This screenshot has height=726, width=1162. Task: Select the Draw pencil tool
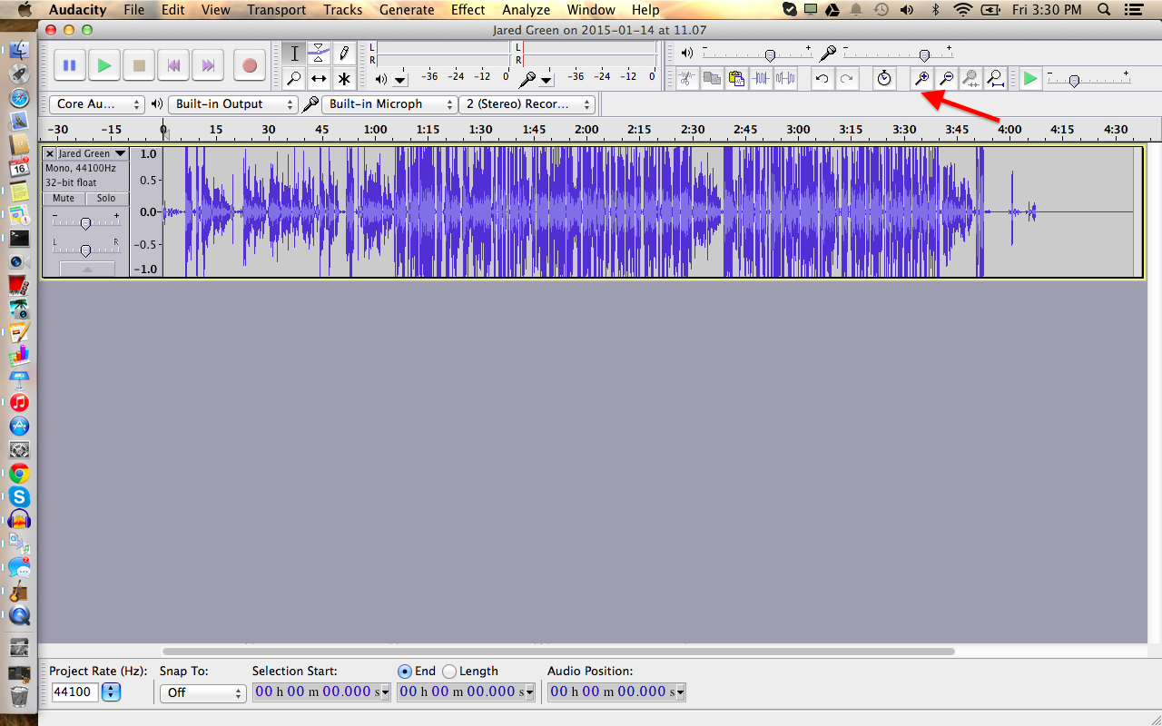pos(344,53)
